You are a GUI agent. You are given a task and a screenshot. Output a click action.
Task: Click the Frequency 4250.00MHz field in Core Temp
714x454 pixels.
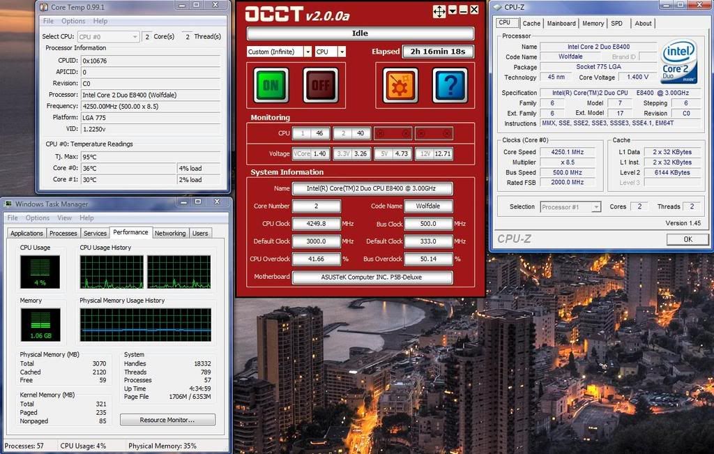(151, 107)
